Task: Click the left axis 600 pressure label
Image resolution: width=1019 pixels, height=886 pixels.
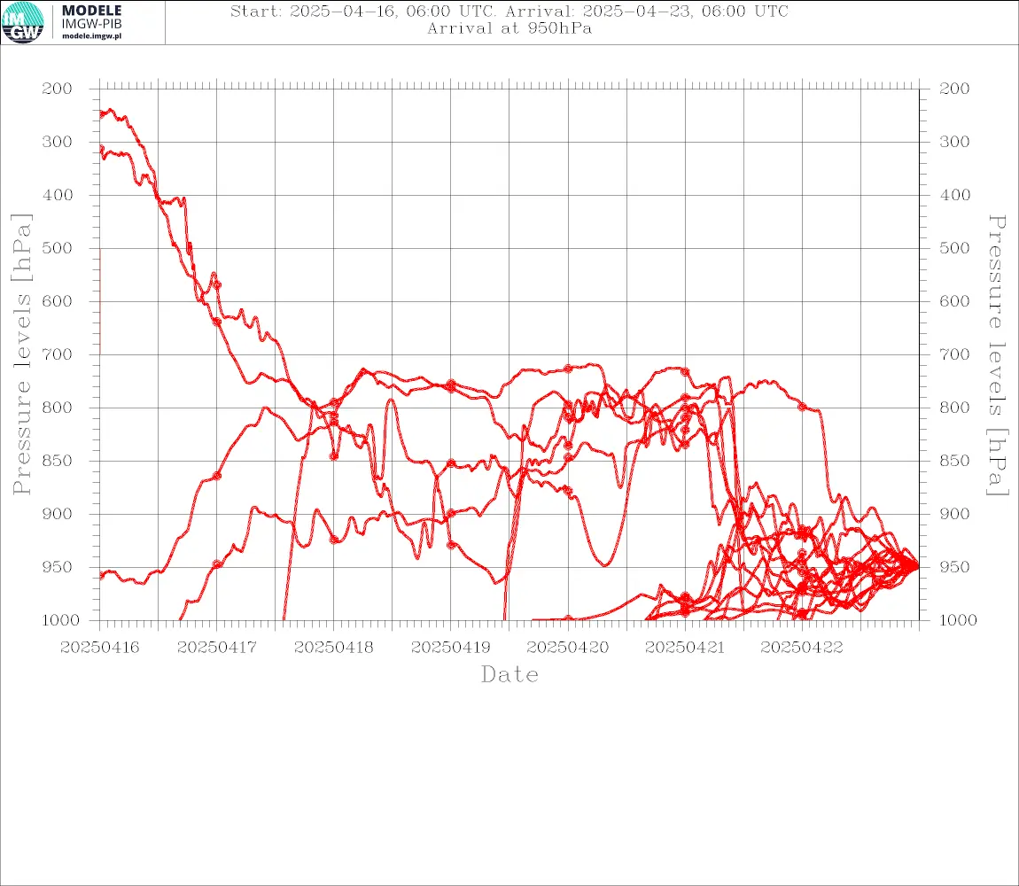Action: tap(58, 301)
